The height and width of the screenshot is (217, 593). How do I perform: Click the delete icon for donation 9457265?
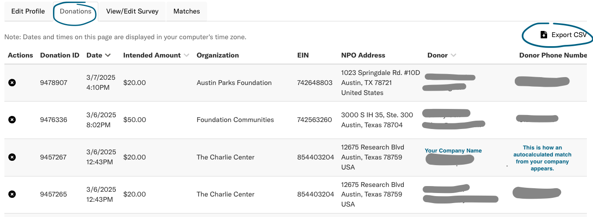pyautogui.click(x=12, y=194)
